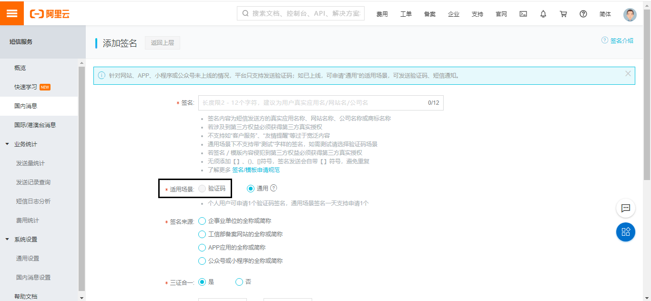Image resolution: width=651 pixels, height=301 pixels.
Task: Choose 企事业单位的全称或简称 source
Action: point(202,221)
